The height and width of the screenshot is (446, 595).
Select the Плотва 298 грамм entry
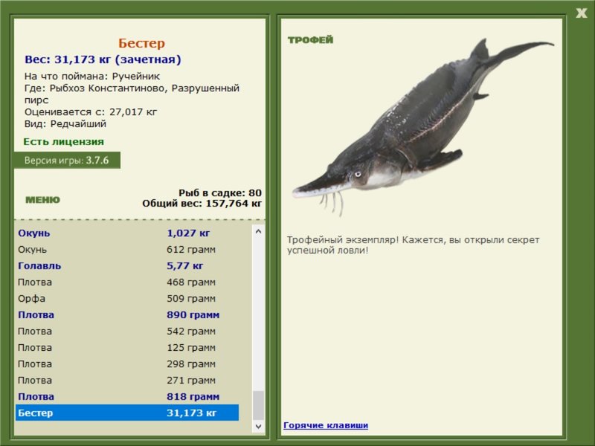pos(127,363)
